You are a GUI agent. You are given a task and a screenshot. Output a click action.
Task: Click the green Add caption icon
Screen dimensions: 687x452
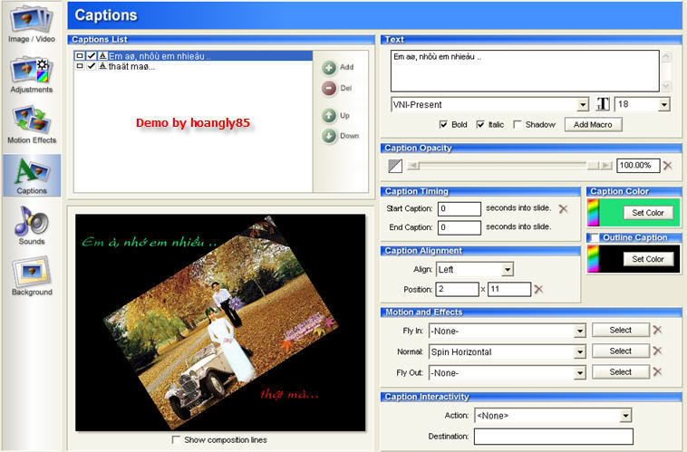tap(329, 67)
